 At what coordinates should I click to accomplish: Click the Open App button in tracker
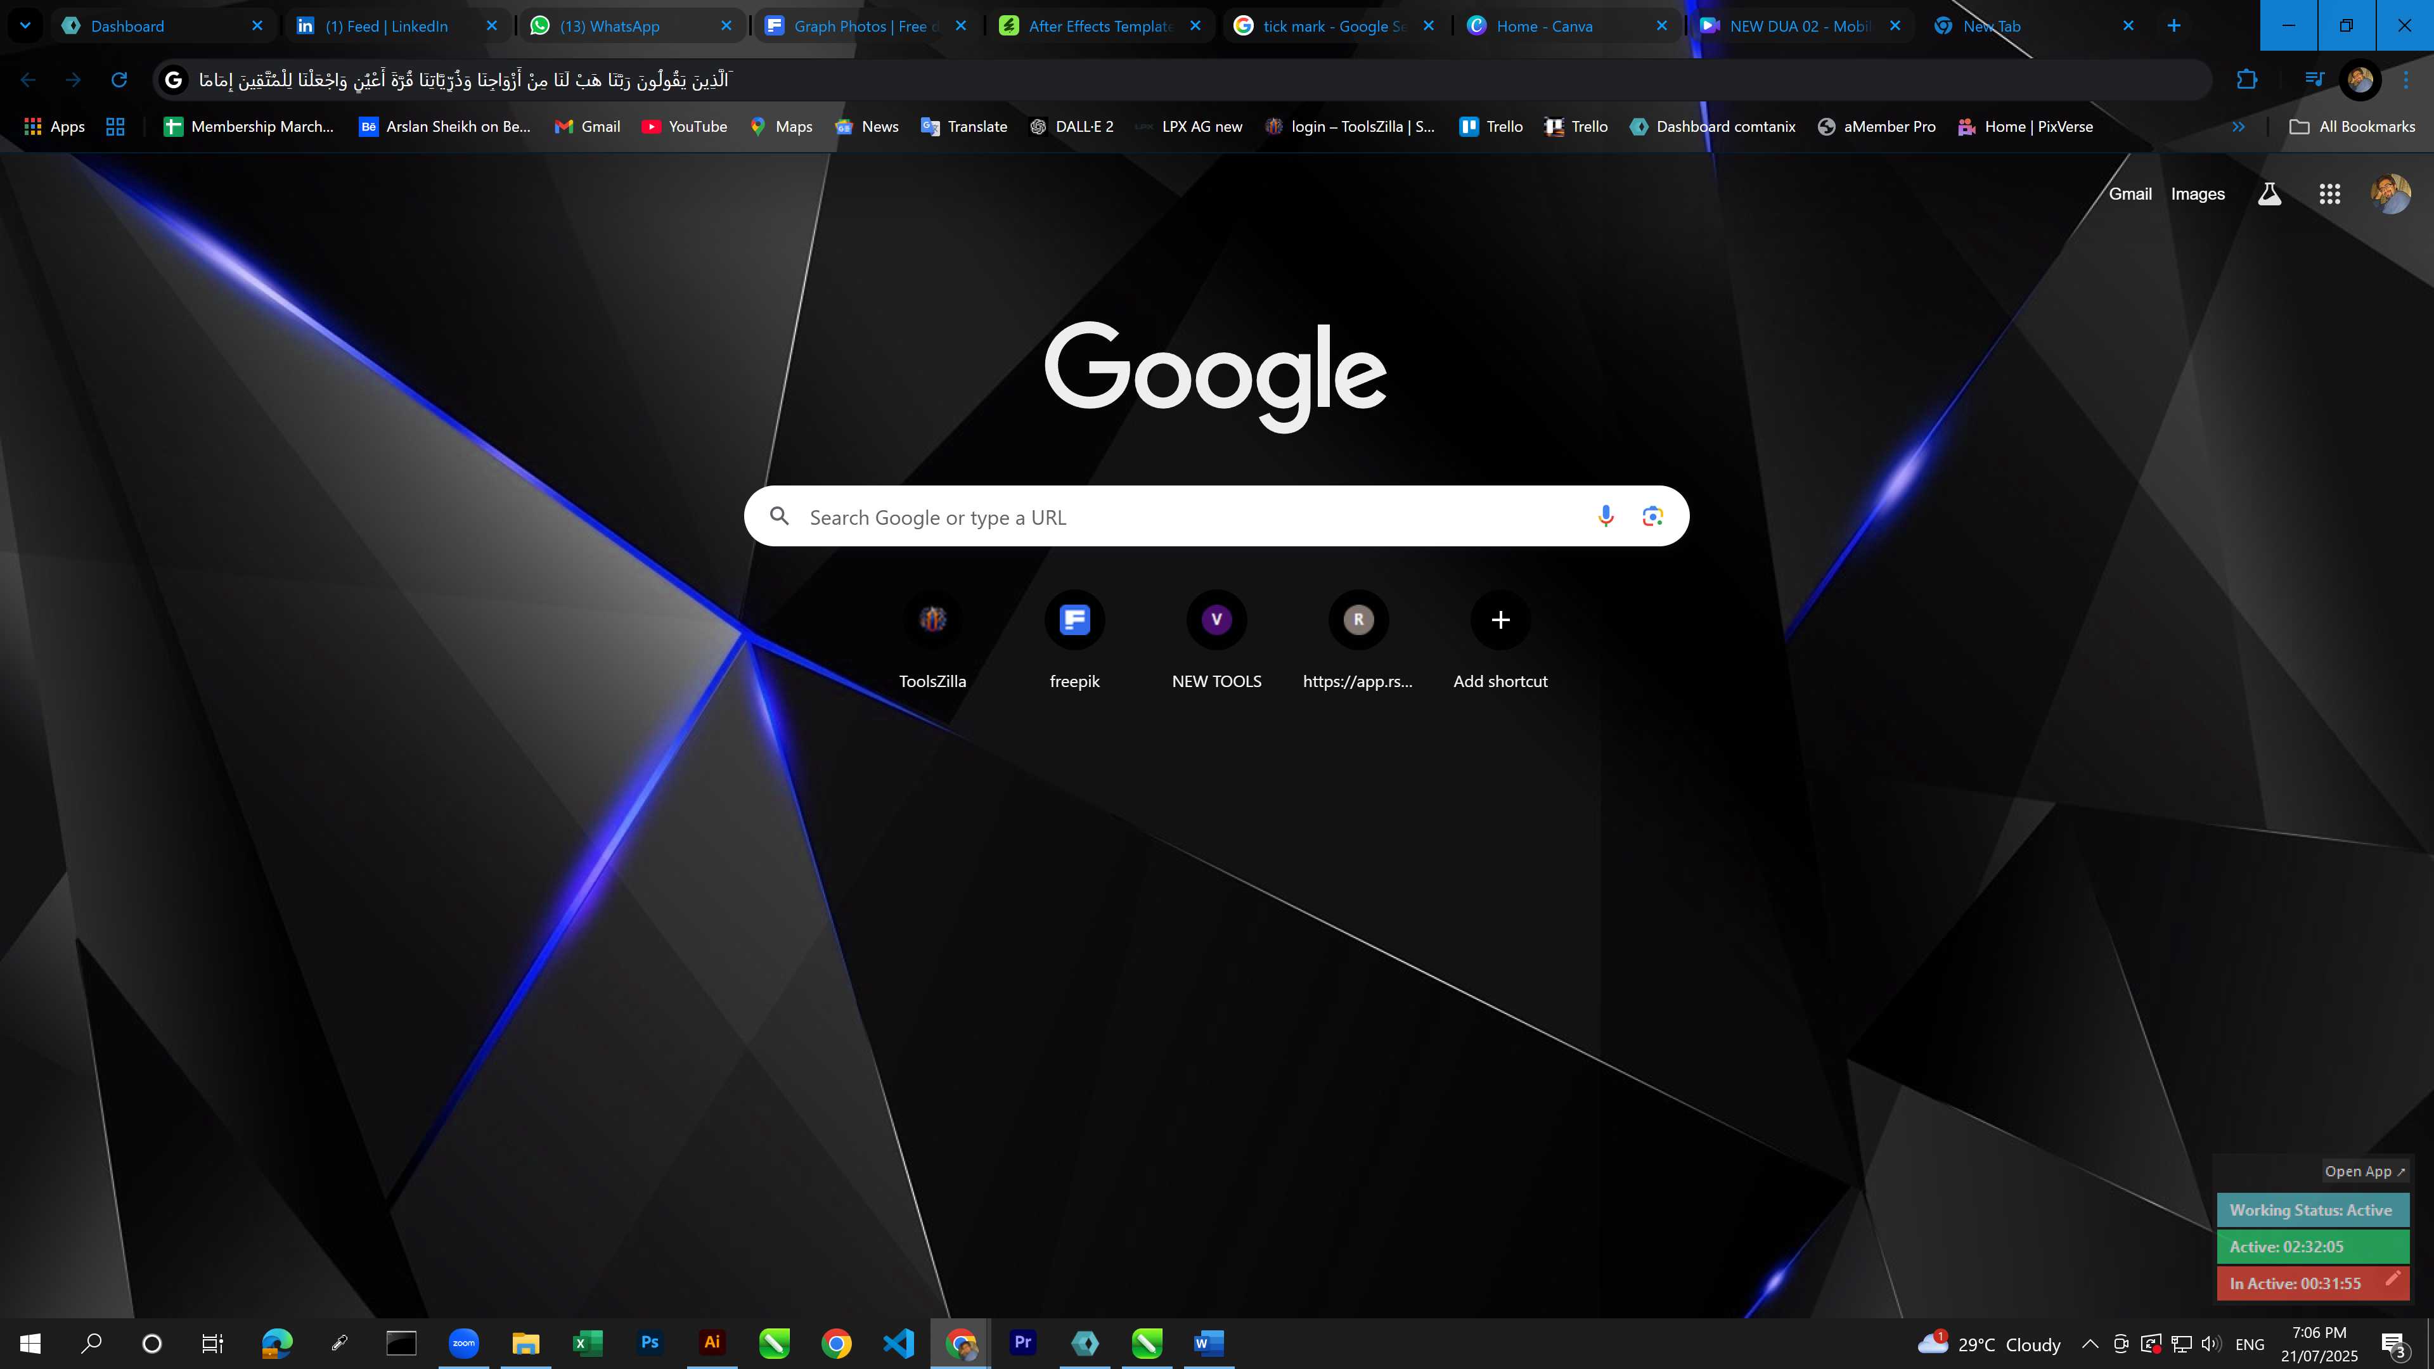pyautogui.click(x=2365, y=1171)
